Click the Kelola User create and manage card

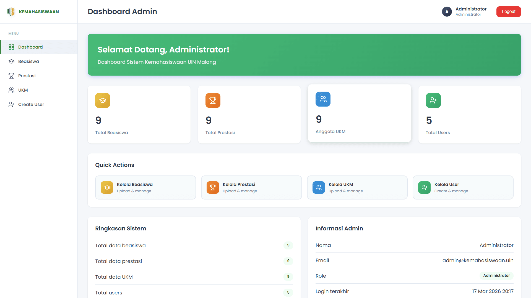click(463, 187)
